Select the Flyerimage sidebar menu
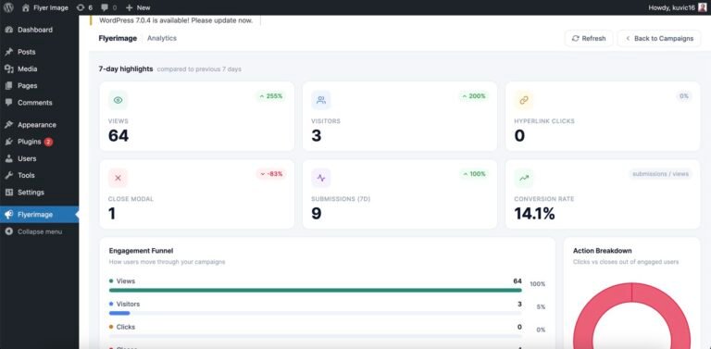 [x=40, y=215]
